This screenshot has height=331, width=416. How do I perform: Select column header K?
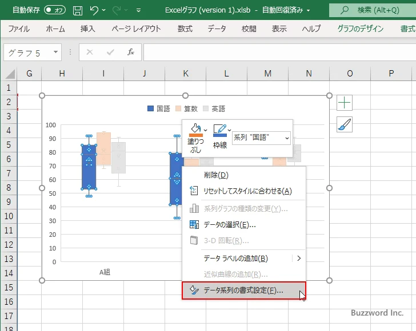186,74
